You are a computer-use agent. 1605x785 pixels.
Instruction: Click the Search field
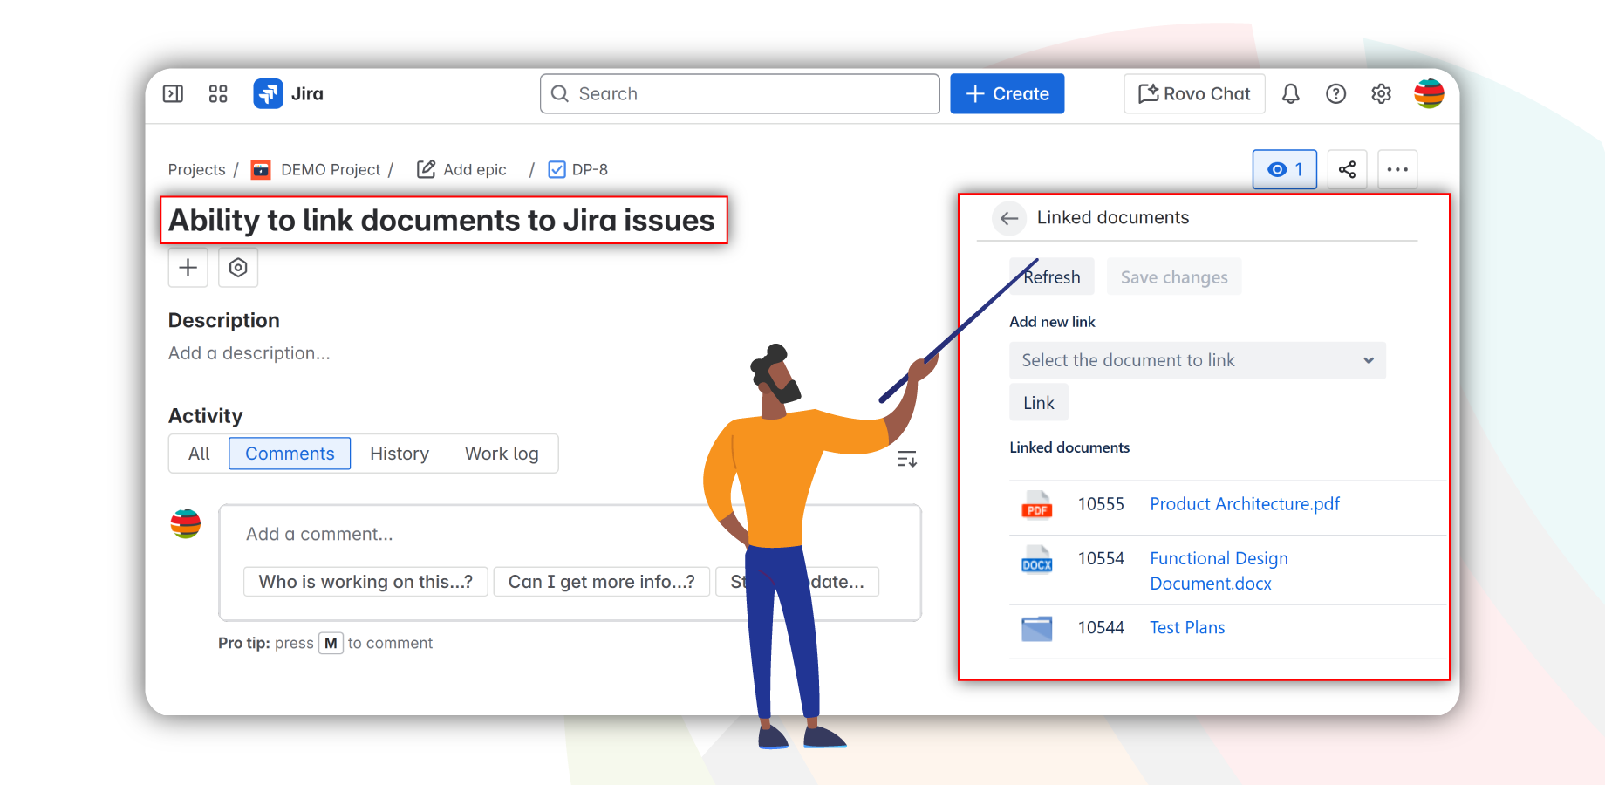[740, 93]
